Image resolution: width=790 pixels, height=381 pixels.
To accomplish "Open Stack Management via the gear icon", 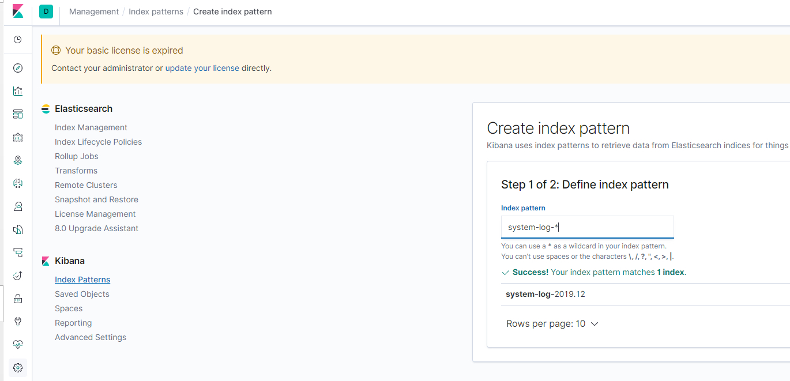I will tap(17, 367).
